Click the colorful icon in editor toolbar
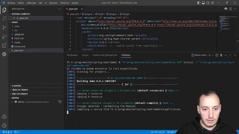This screenshot has width=239, height=134. coord(226,9)
